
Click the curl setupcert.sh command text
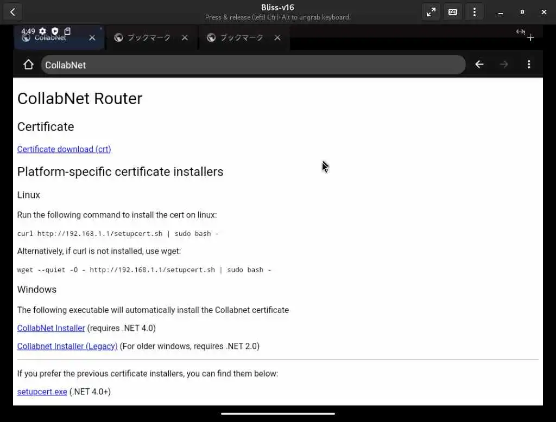[118, 233]
